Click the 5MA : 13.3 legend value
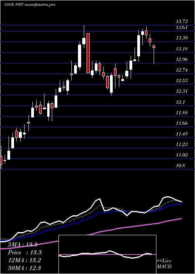The image size is (195, 274). coord(23,245)
